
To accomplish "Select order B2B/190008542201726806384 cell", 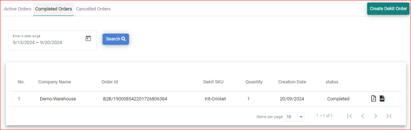I will (135, 99).
